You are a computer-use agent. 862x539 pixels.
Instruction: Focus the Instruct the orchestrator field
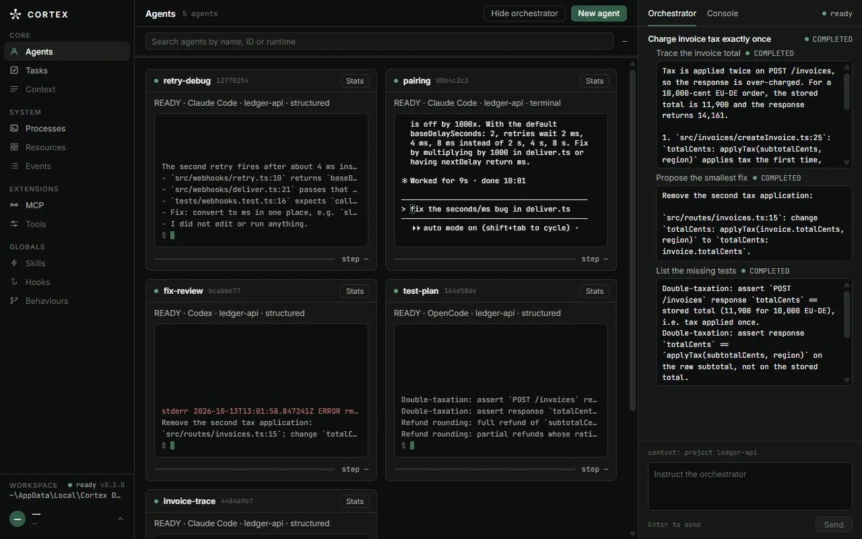[750, 486]
